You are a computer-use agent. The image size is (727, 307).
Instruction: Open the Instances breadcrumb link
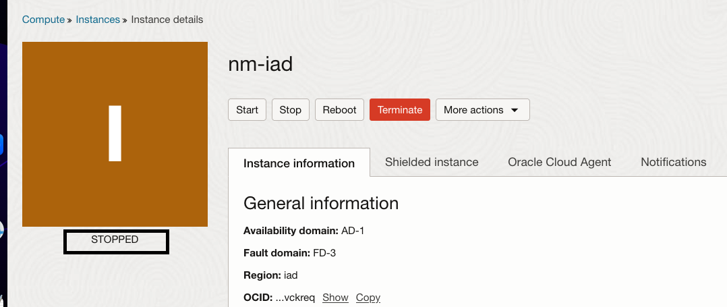click(x=98, y=20)
